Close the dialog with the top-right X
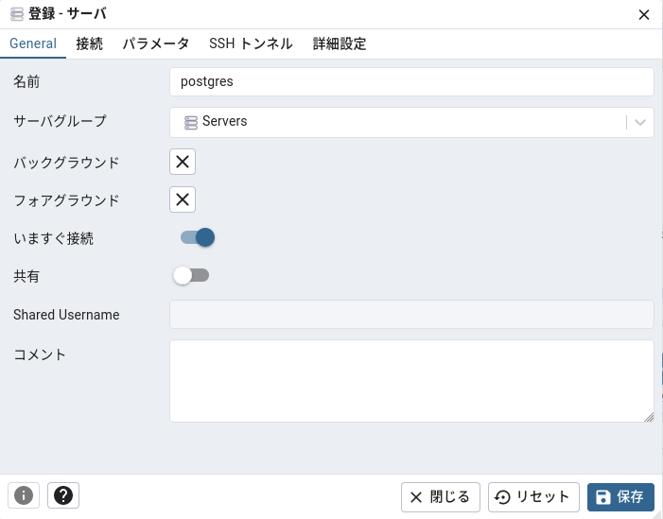The width and height of the screenshot is (663, 519). coord(644,15)
